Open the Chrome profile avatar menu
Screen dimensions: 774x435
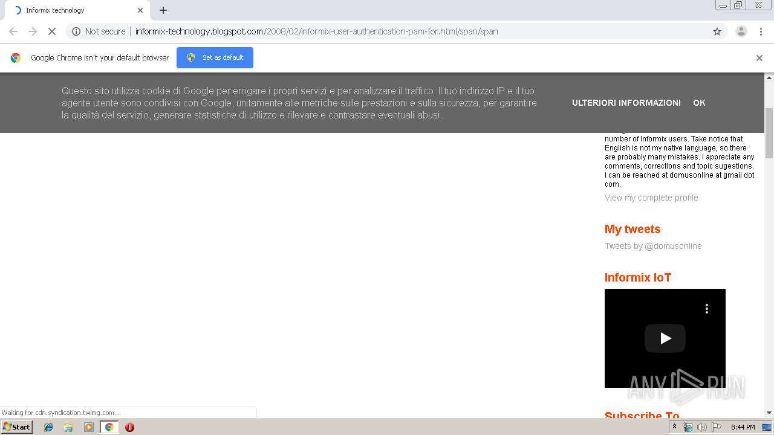741,31
